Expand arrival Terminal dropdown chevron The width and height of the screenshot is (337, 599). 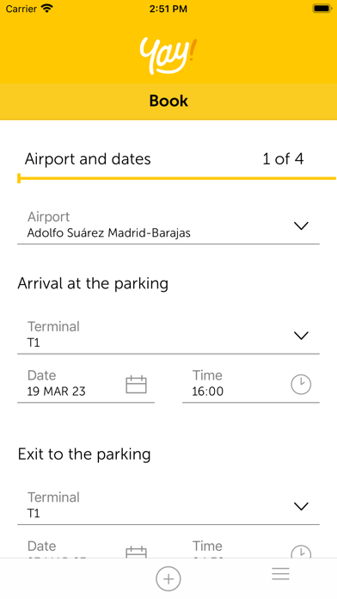(x=301, y=336)
